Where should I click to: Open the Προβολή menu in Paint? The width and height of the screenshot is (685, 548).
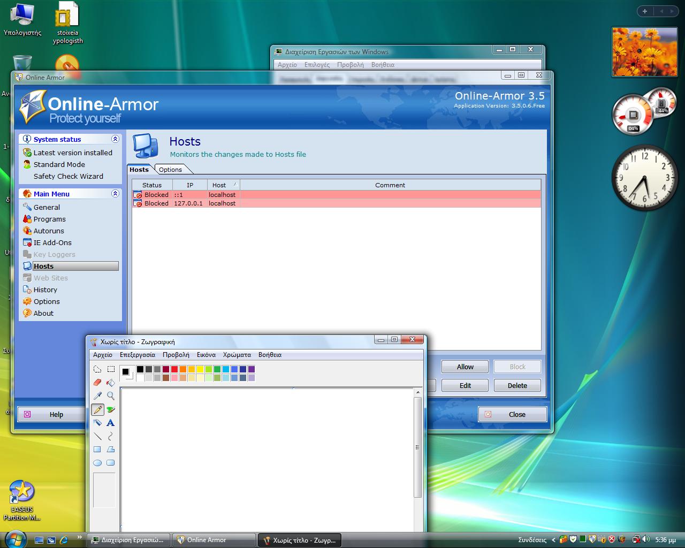[176, 355]
